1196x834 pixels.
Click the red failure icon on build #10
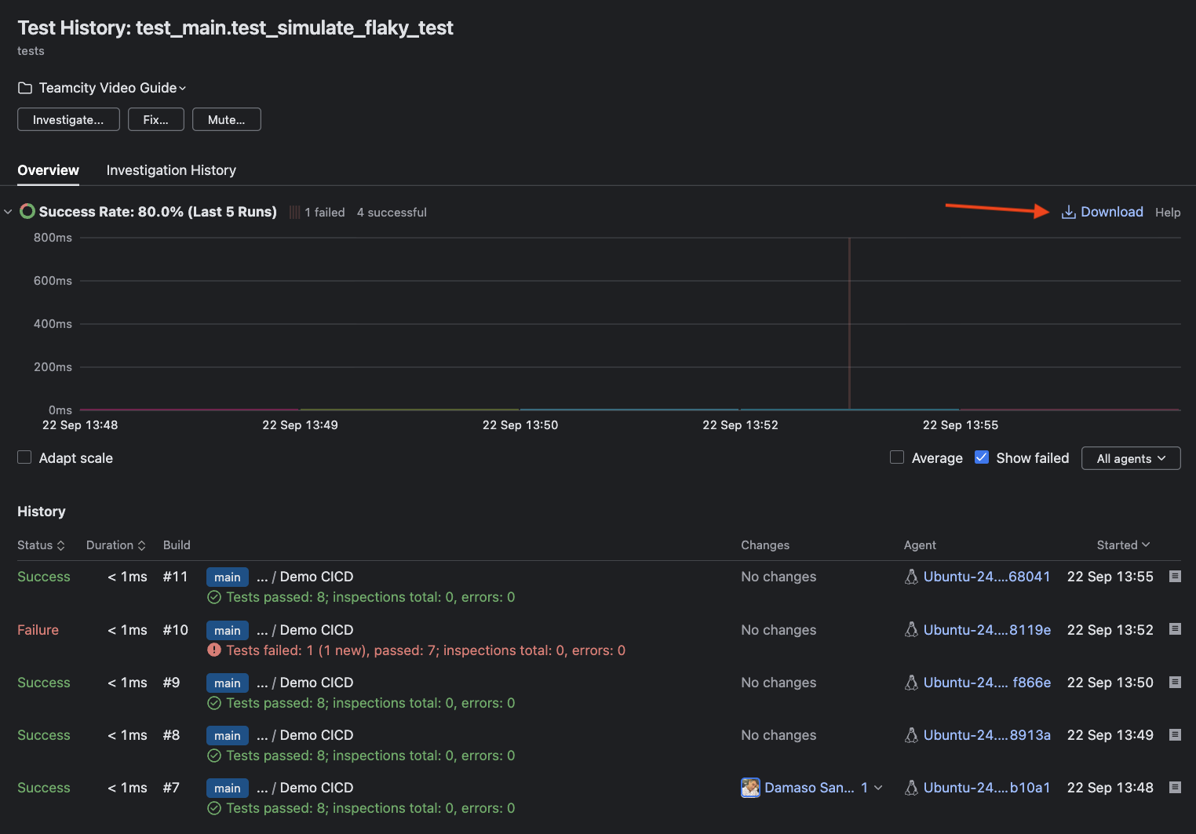214,650
